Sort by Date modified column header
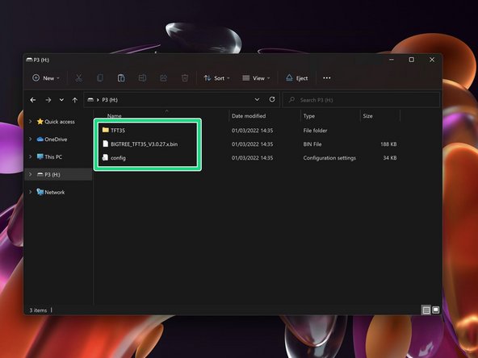The image size is (478, 358). 249,116
